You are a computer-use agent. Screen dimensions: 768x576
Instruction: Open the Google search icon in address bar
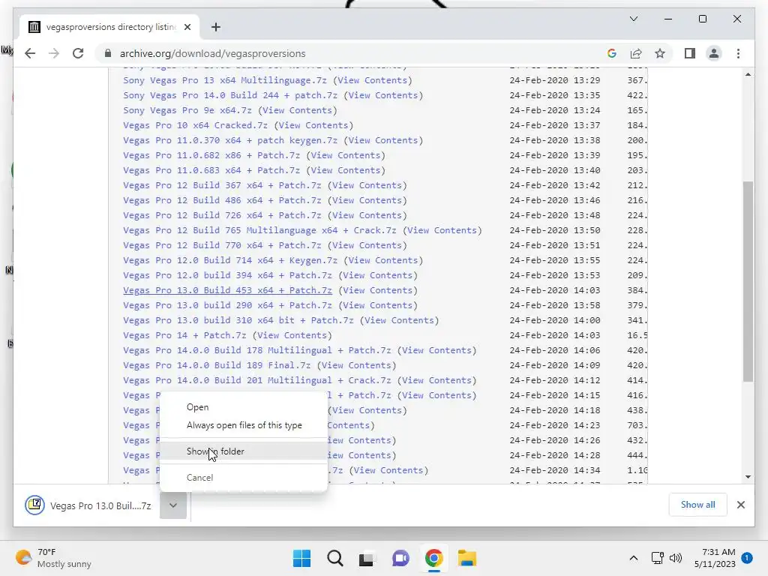click(x=612, y=53)
